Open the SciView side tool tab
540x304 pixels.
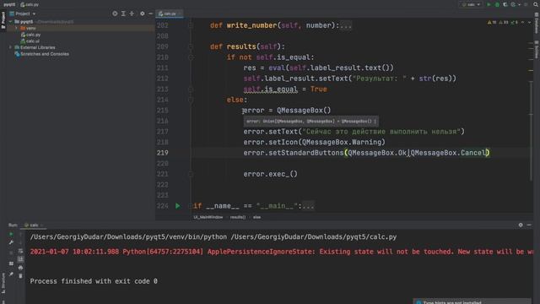(537, 50)
